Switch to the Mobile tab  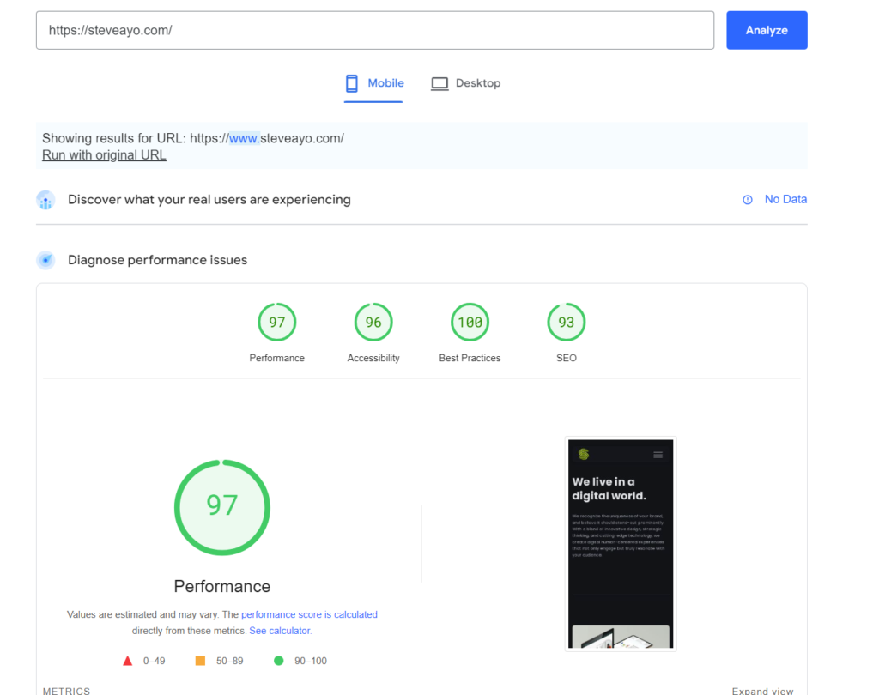tap(373, 83)
